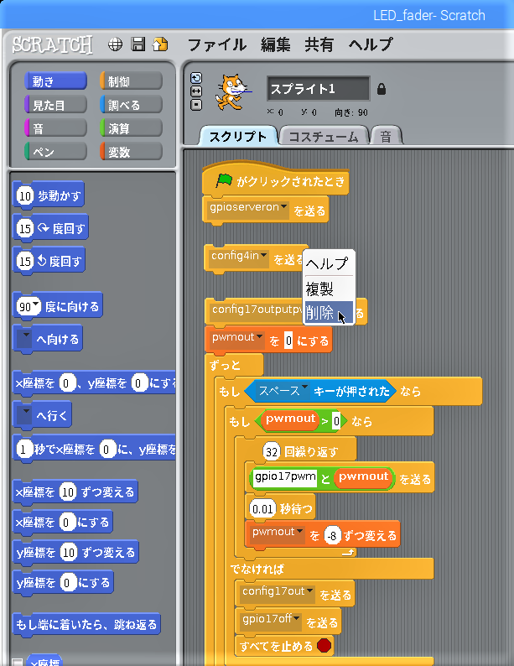Click the ずっと forever block
Viewport: 514px width, 666px height.
[x=225, y=365]
